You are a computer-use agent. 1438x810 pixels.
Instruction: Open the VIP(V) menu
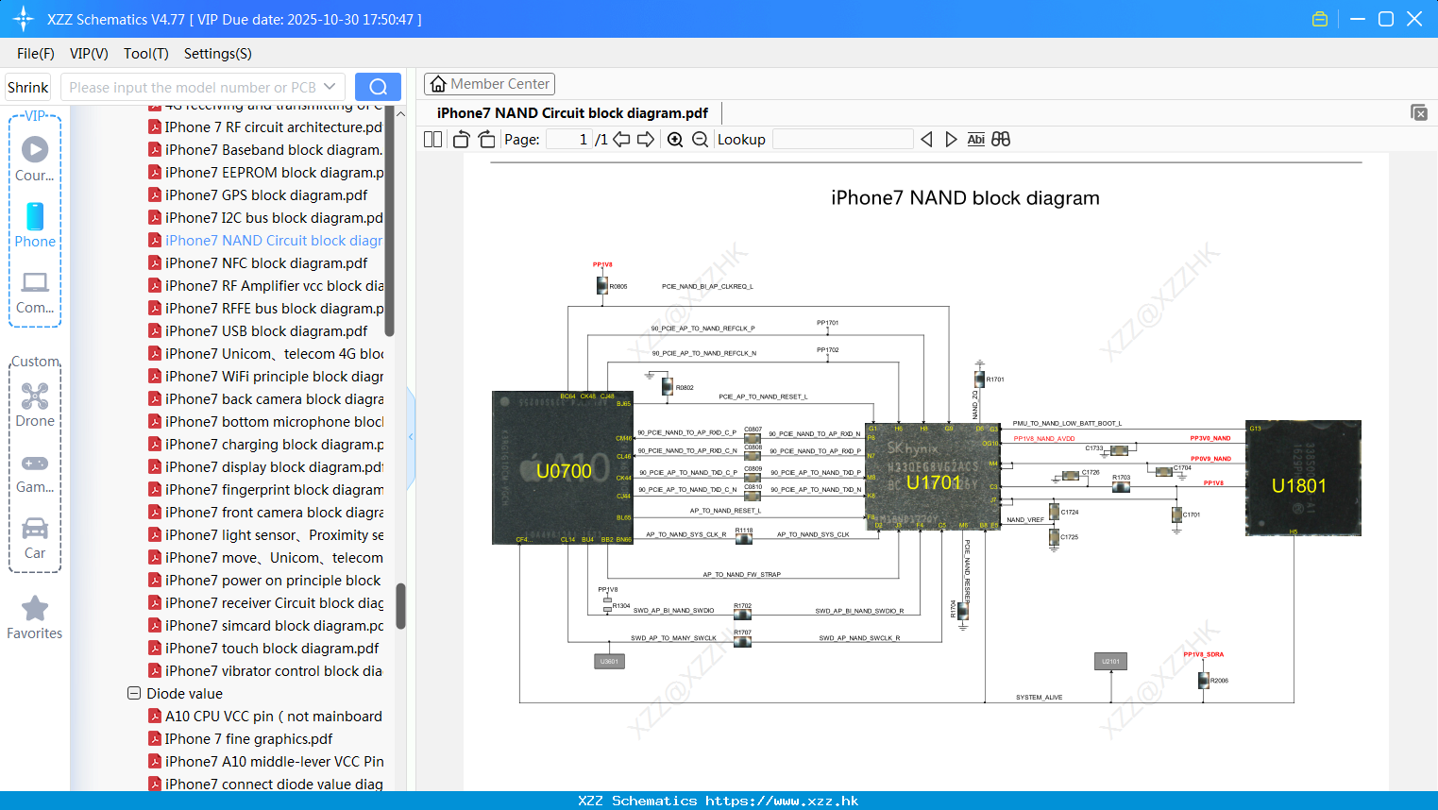[x=89, y=54]
